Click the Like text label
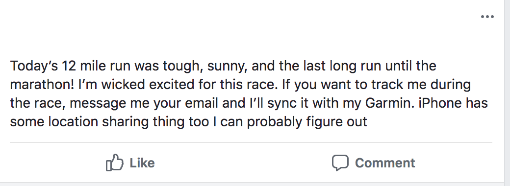The height and width of the screenshot is (186, 510). tap(142, 163)
